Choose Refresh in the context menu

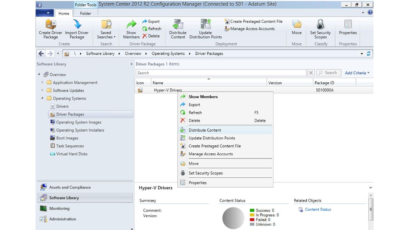pyautogui.click(x=225, y=112)
